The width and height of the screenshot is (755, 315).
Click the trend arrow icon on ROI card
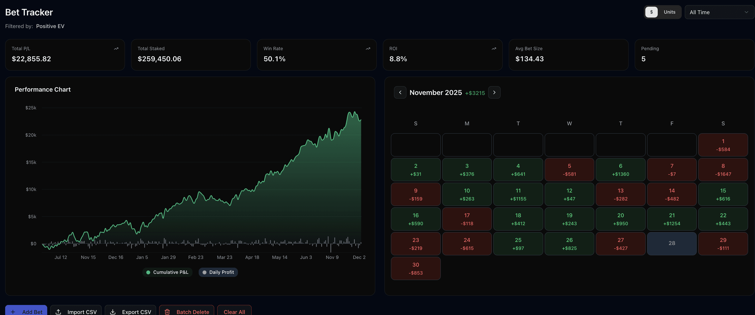point(494,48)
